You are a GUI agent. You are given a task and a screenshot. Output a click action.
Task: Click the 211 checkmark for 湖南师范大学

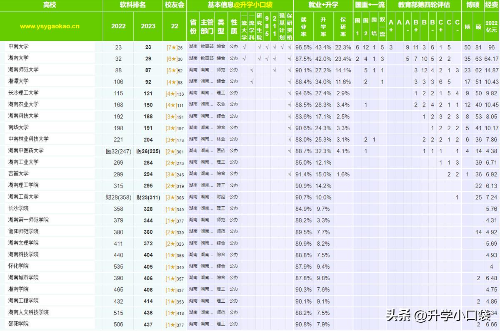[x=274, y=70]
